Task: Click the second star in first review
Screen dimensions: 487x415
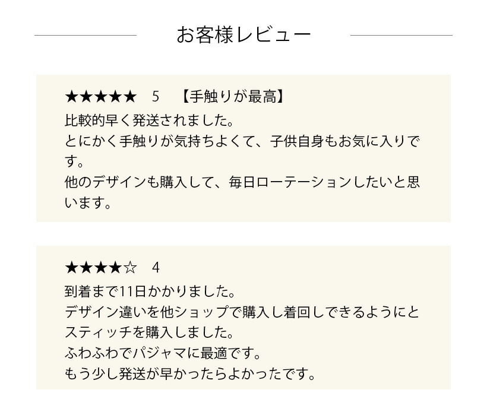Action: pyautogui.click(x=86, y=97)
